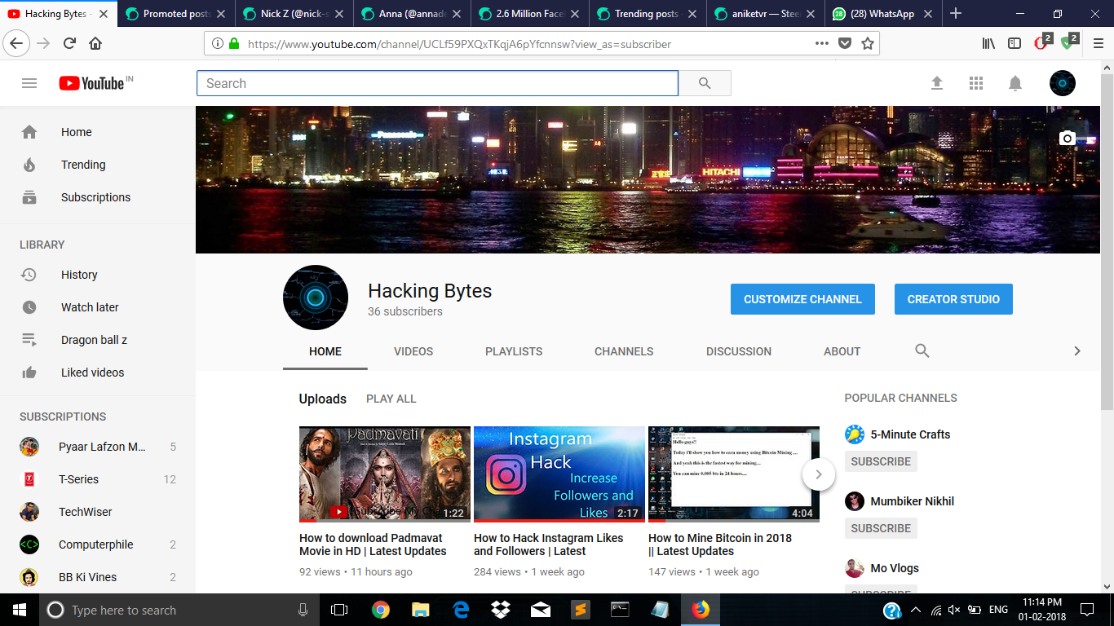Viewport: 1114px width, 626px height.
Task: Open the YouTube guide hamburger menu
Action: [x=29, y=83]
